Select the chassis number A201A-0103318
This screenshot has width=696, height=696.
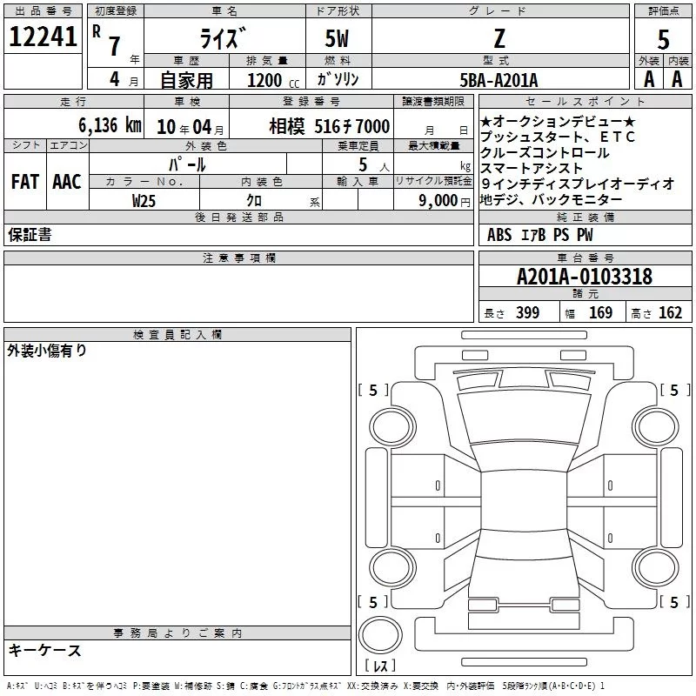(584, 277)
